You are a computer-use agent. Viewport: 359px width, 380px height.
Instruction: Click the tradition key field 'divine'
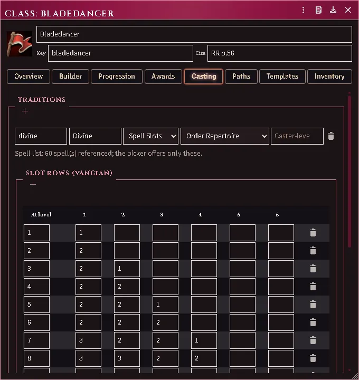(41, 136)
